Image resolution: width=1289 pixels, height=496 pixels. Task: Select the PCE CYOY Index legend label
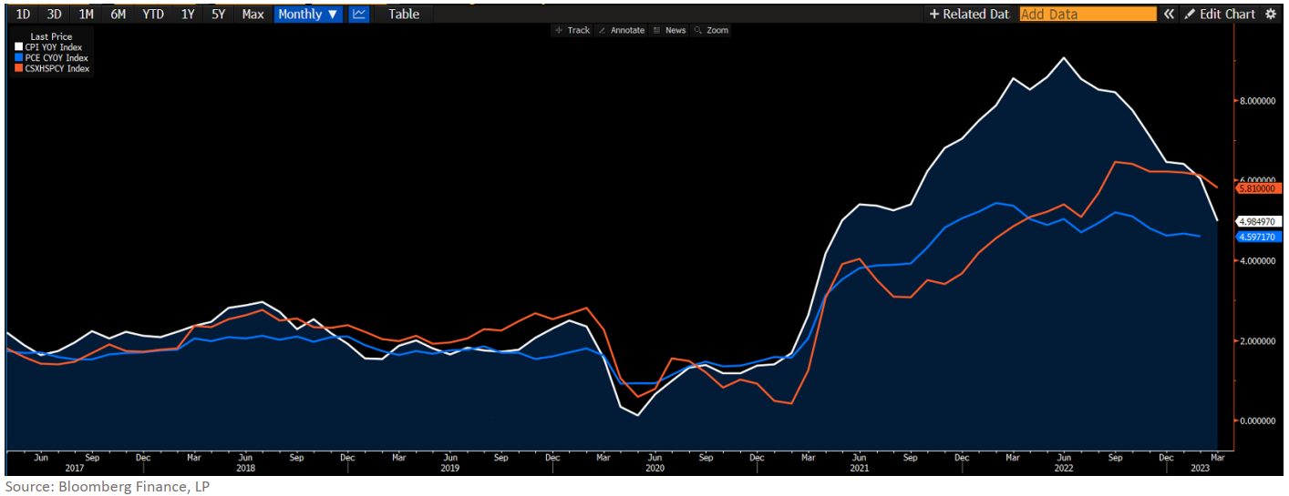coord(57,57)
